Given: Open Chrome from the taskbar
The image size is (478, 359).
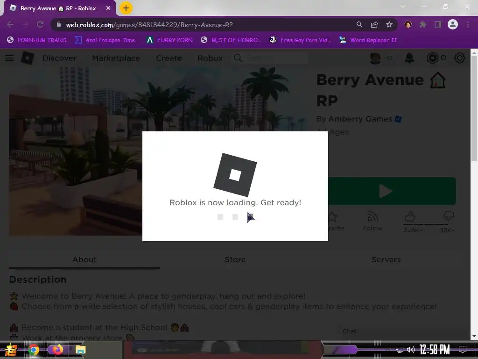Looking at the screenshot, I should tap(34, 350).
